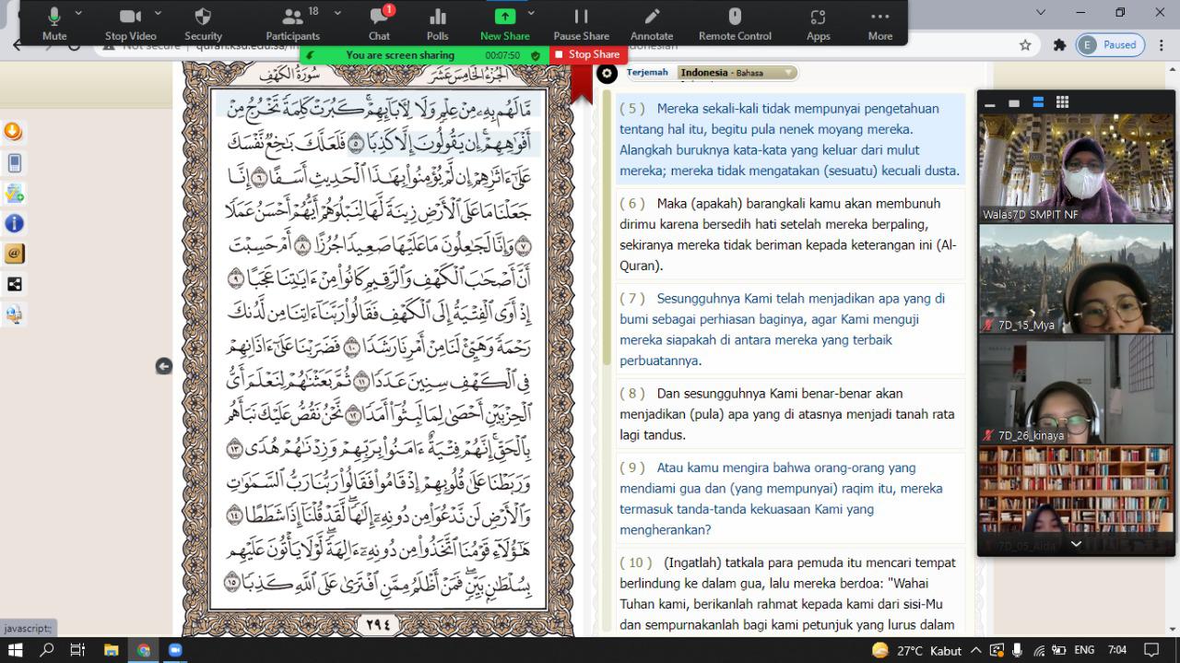This screenshot has height=663, width=1180.
Task: Select the Terjemah tab
Action: [x=649, y=72]
